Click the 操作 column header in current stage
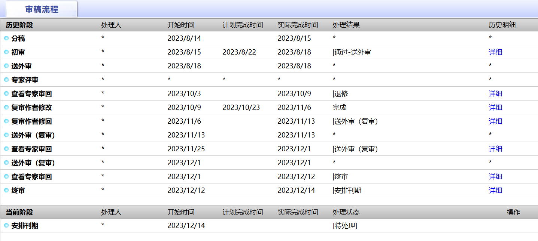This screenshot has height=241, width=538. (513, 212)
